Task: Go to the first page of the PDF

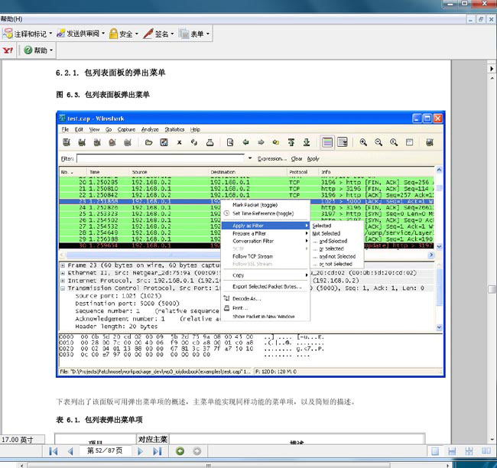Action: click(x=54, y=451)
